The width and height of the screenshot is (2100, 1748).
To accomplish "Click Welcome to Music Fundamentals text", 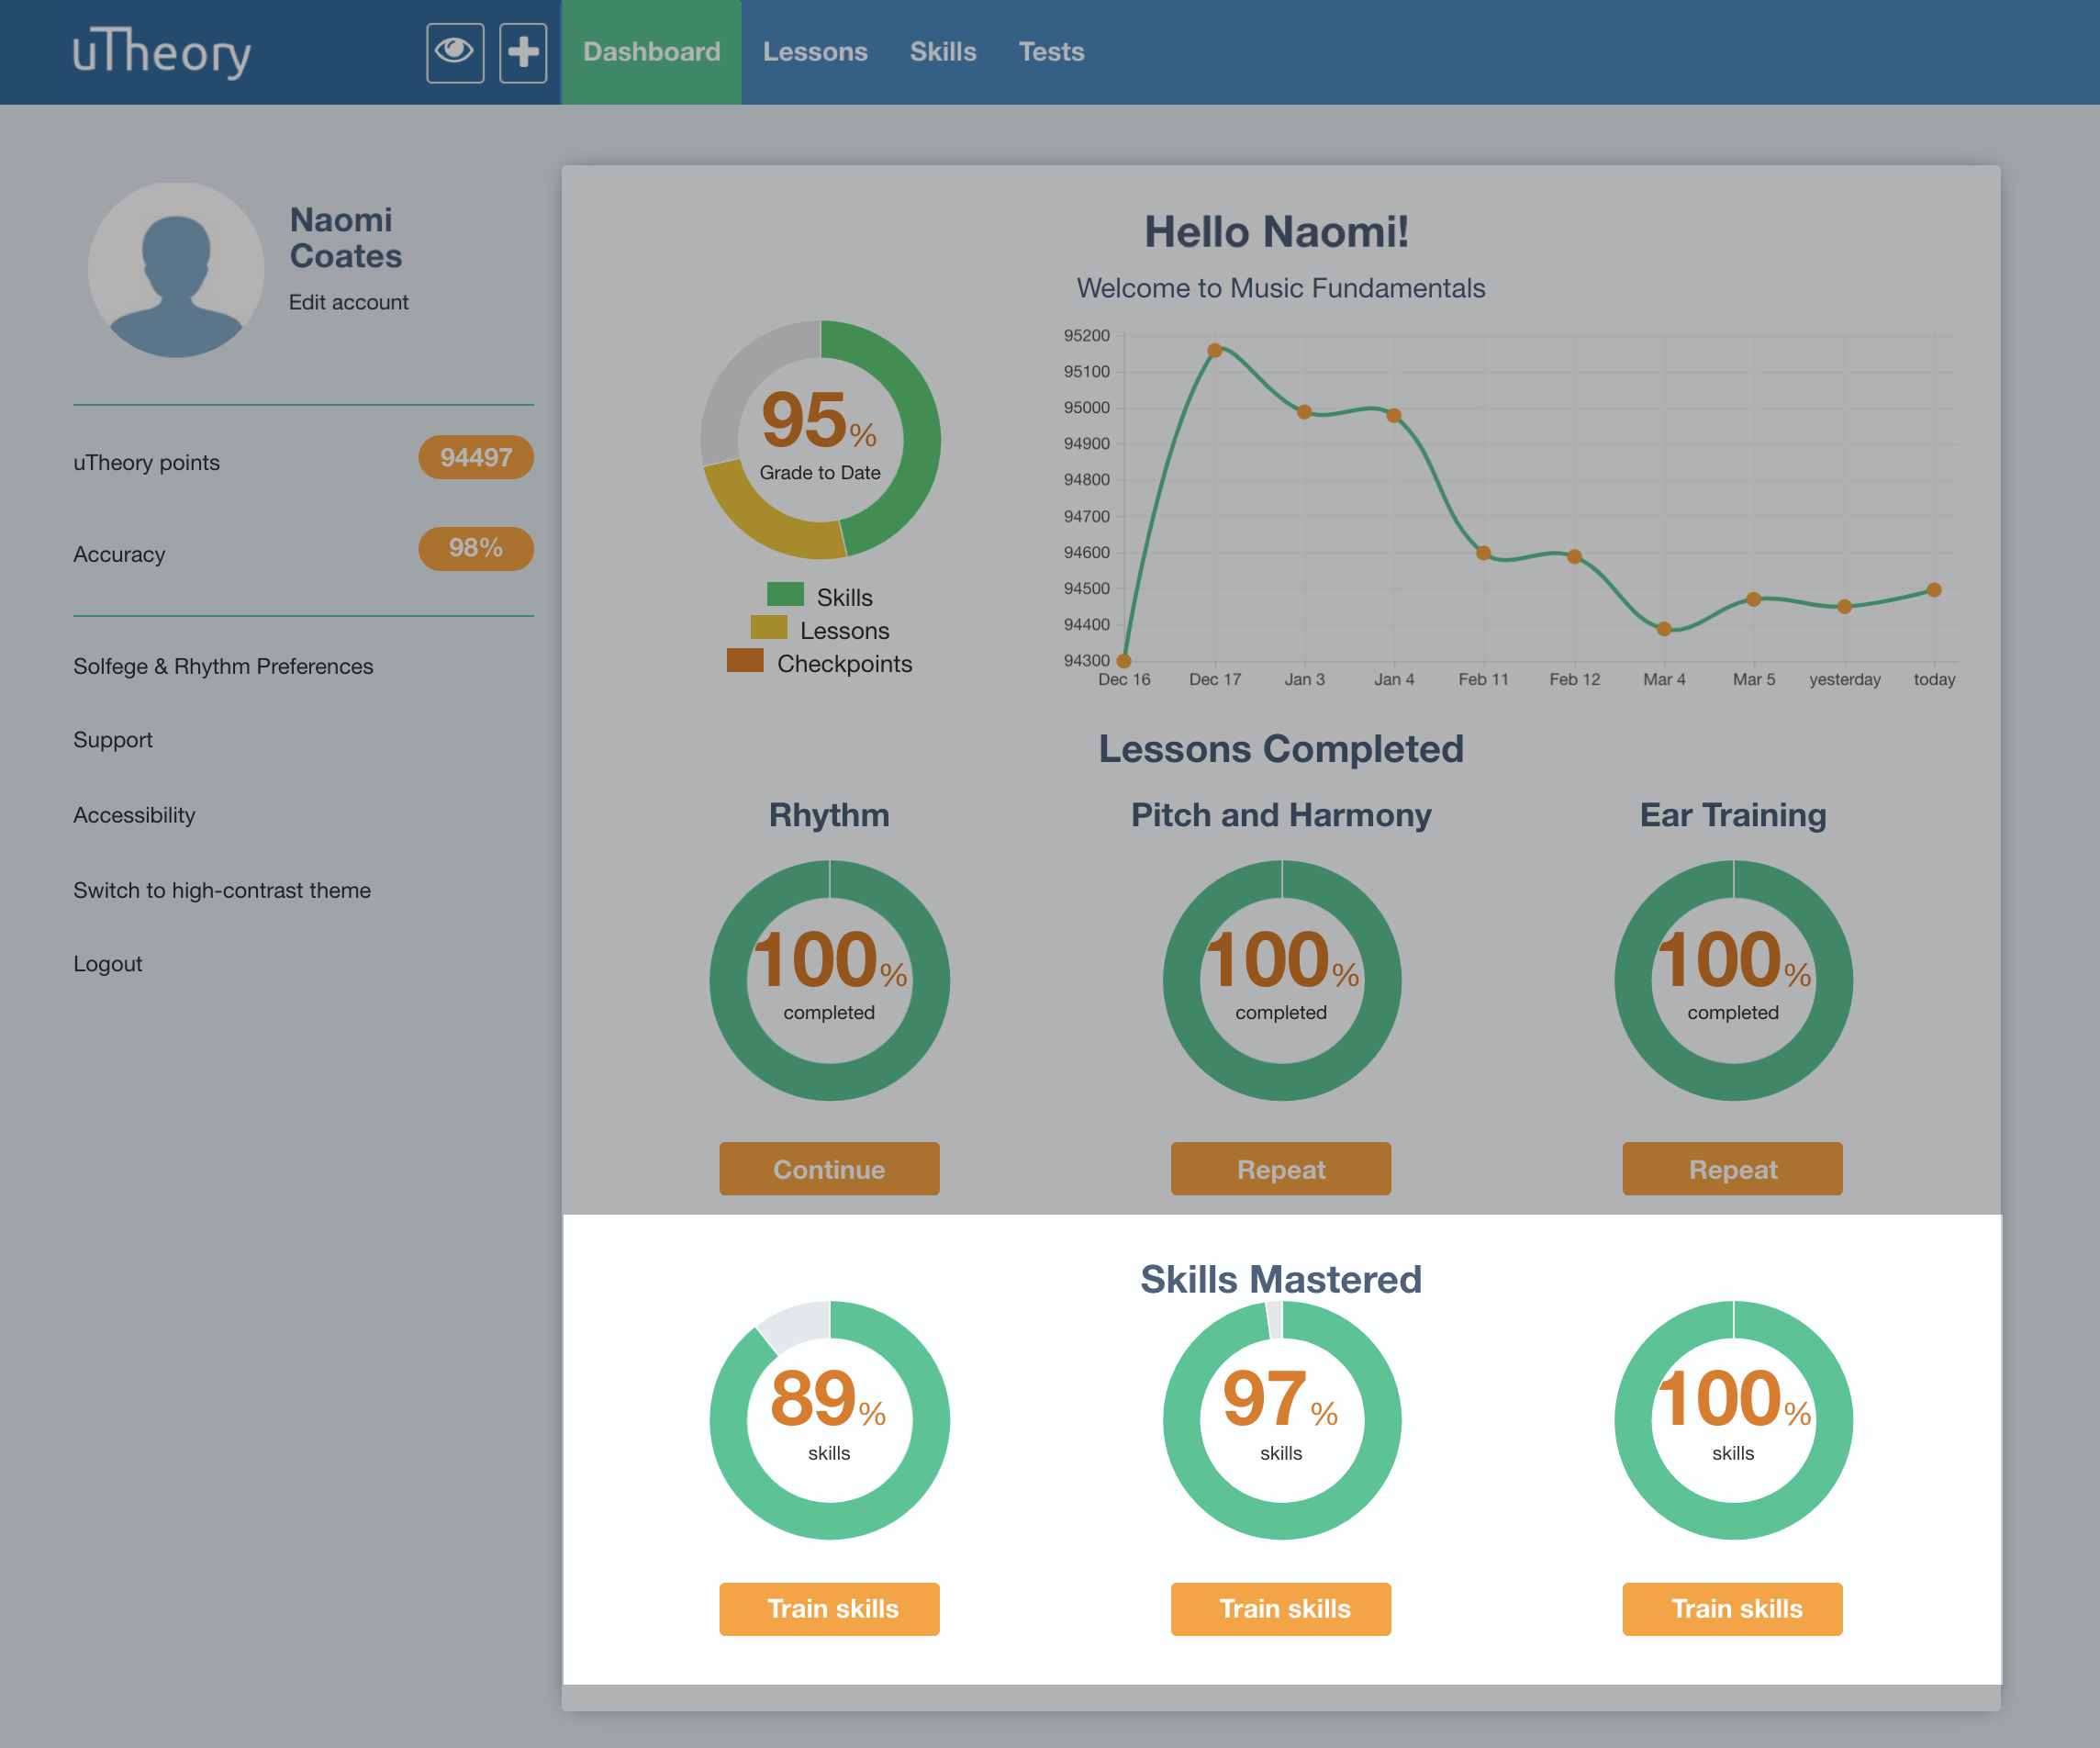I will click(x=1281, y=288).
